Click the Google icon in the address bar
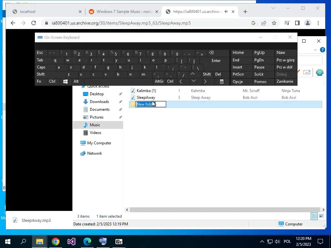Image resolution: width=331 pixels, height=248 pixels. [253, 23]
